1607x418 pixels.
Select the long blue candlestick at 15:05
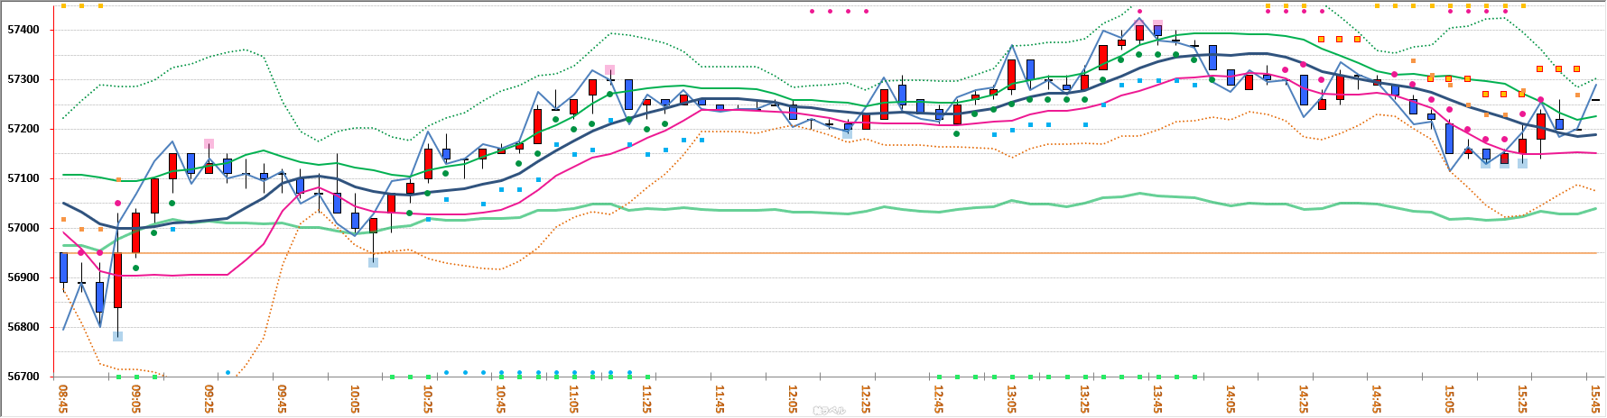1449,138
